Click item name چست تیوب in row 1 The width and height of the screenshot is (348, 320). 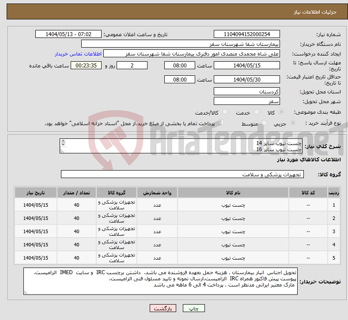(x=233, y=205)
